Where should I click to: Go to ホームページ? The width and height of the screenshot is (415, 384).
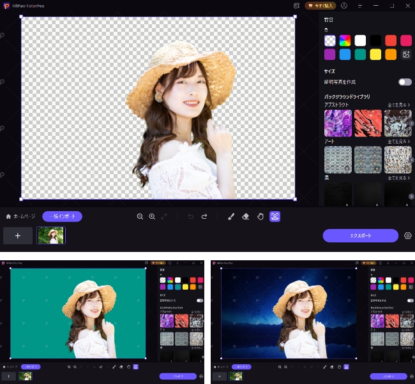pos(21,217)
